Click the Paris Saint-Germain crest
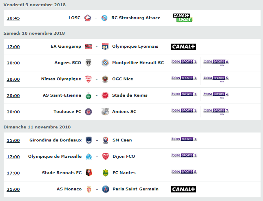Image resolution: width=263 pixels, height=201 pixels. pyautogui.click(x=106, y=189)
